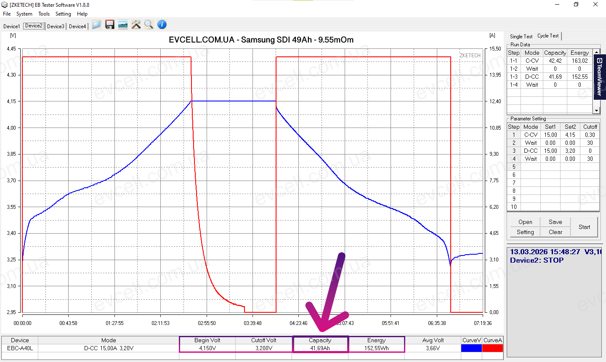Click the TeamViewer side panel badge

600,77
